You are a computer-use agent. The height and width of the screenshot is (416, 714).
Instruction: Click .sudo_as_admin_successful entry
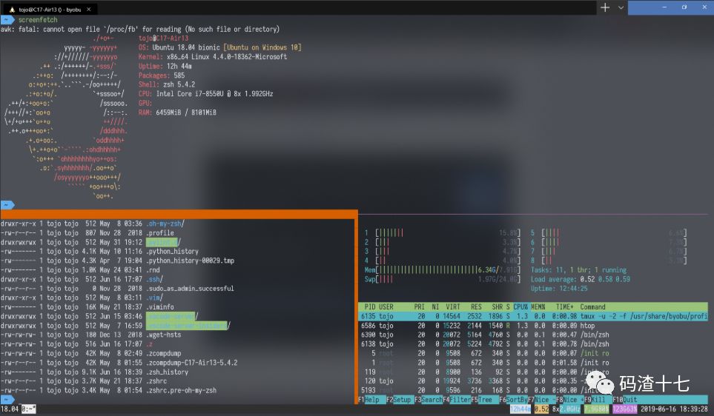[190, 288]
